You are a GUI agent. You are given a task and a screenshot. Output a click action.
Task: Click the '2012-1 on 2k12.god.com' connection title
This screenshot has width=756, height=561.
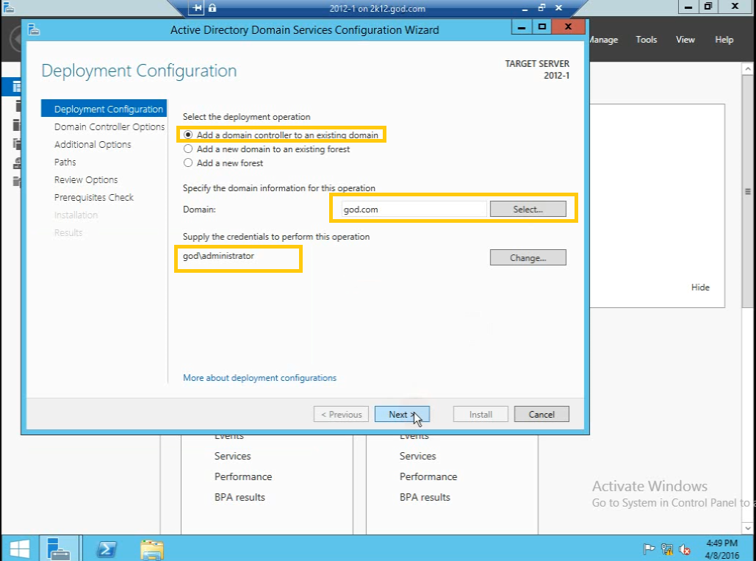[377, 8]
